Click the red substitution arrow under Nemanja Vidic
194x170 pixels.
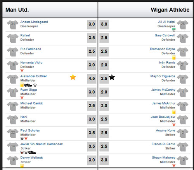(x=22, y=70)
